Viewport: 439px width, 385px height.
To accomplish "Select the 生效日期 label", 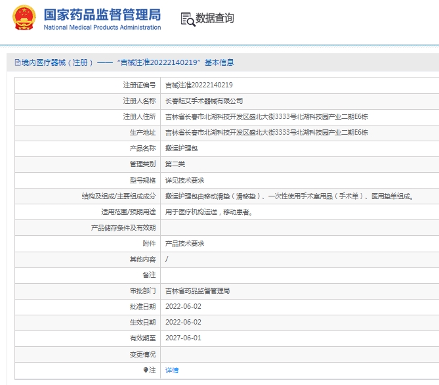I will (143, 322).
